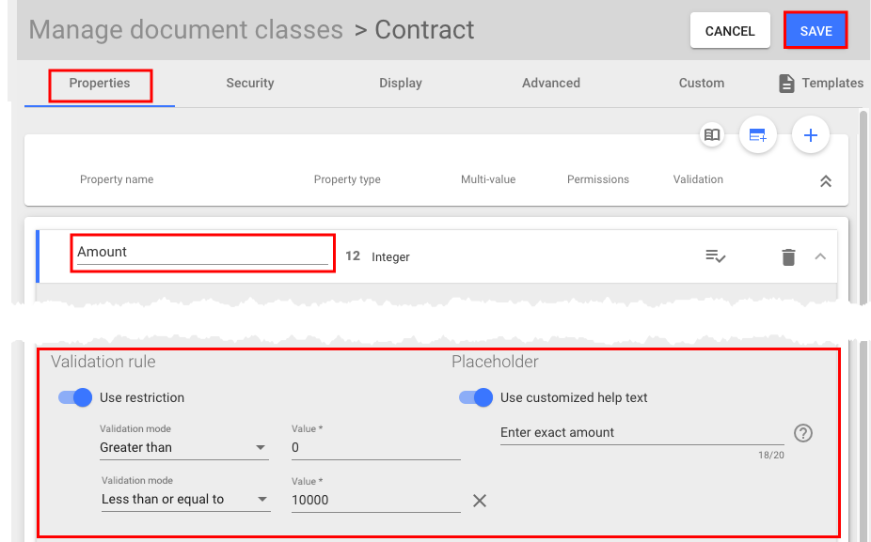
Task: Clear the 10000 value with the X icon
Action: 480,501
